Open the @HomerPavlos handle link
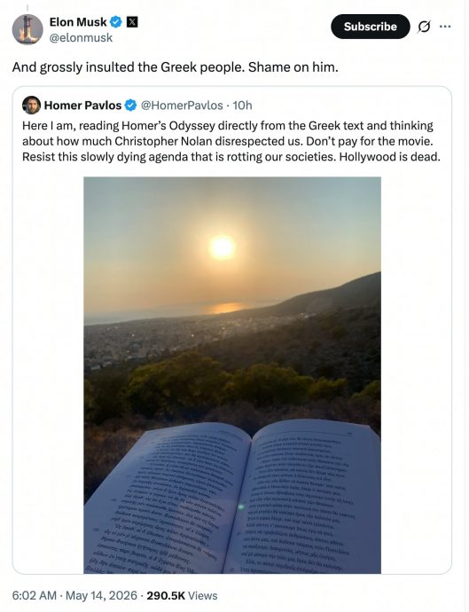This screenshot has width=469, height=612. pyautogui.click(x=182, y=106)
